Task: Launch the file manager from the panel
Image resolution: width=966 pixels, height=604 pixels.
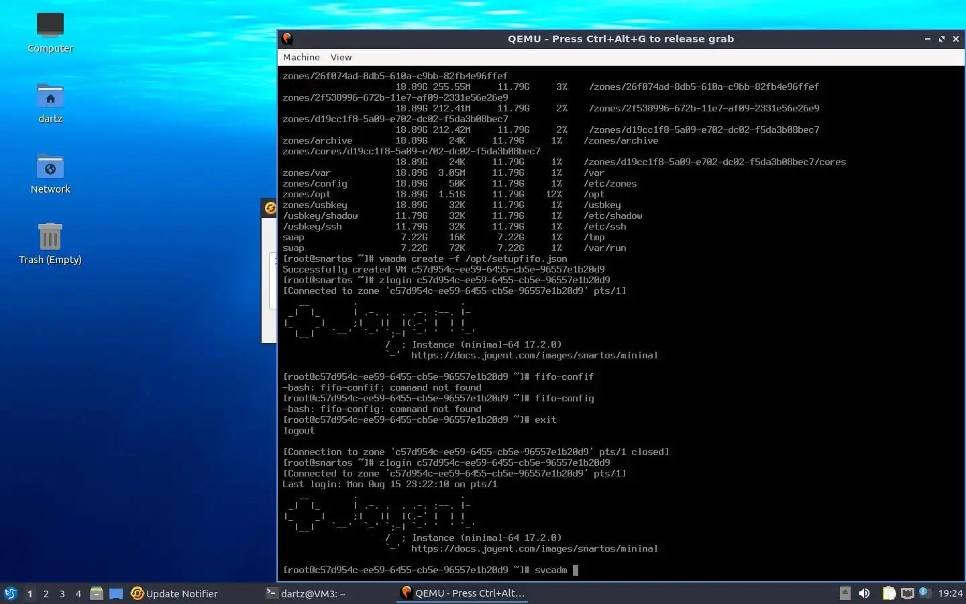Action: tap(97, 593)
